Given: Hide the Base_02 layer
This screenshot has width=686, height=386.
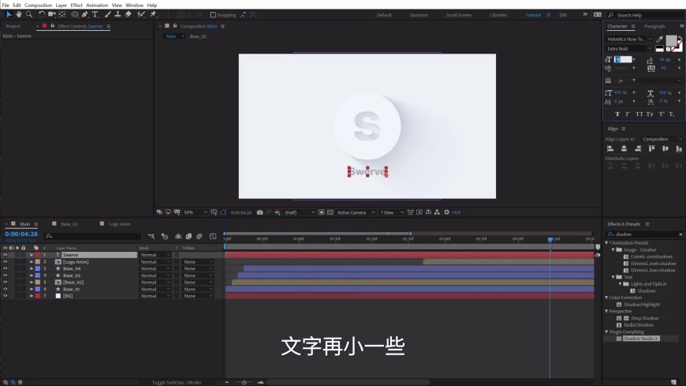Looking at the screenshot, I should [6, 282].
